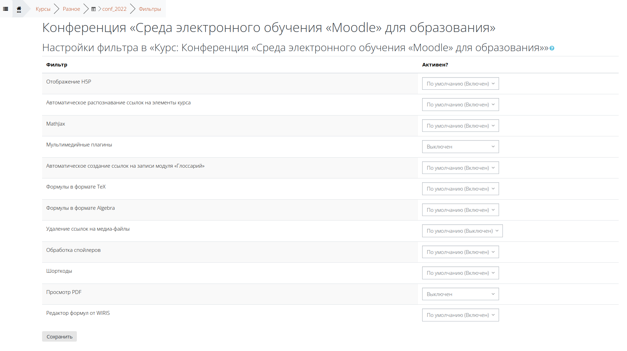The image size is (627, 351).
Task: Click the Настройки фильтра page subheading
Action: pos(295,48)
